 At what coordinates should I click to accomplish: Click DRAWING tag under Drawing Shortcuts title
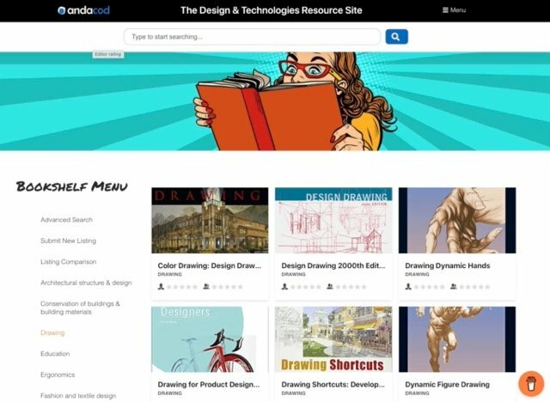coord(294,393)
